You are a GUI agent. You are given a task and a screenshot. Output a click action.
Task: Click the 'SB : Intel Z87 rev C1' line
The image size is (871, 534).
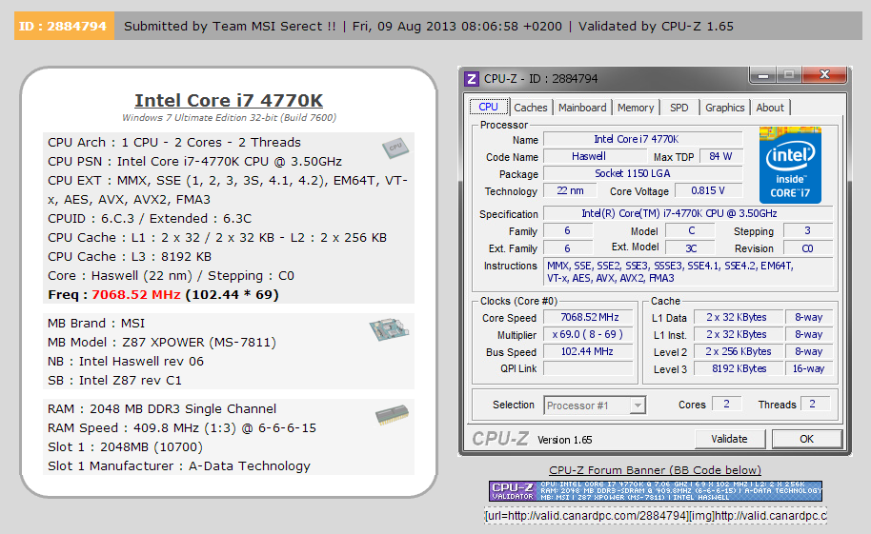point(114,380)
